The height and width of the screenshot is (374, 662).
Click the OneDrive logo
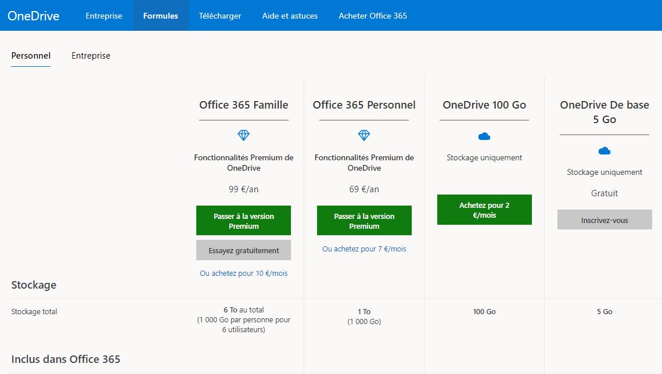click(x=33, y=16)
